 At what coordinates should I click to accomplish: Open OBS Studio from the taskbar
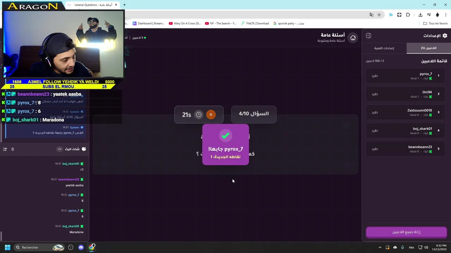click(70, 247)
